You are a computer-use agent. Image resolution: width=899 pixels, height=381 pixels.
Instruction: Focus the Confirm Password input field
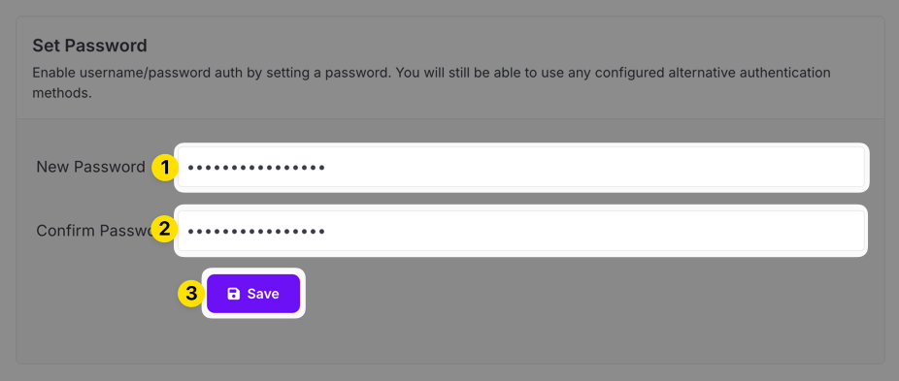(521, 231)
